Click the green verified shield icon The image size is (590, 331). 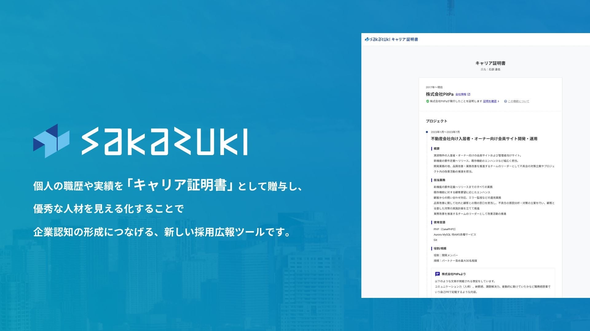427,101
